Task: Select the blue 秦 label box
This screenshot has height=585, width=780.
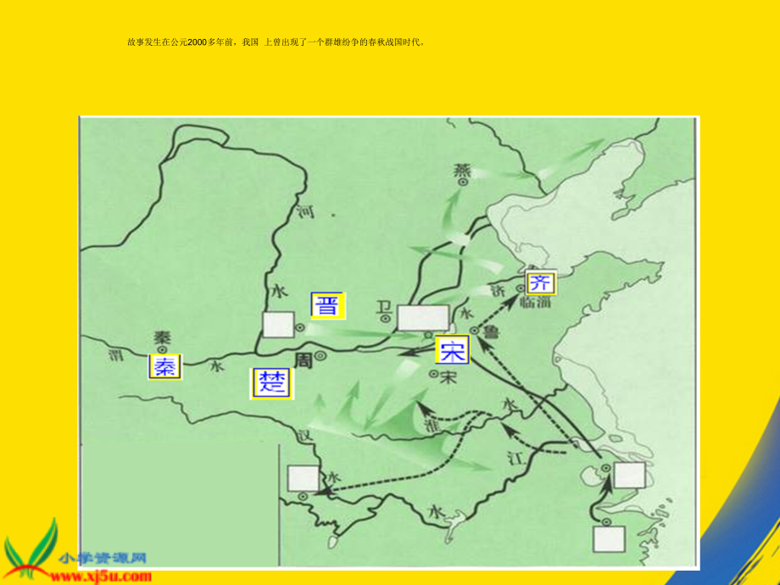Action: pos(165,367)
